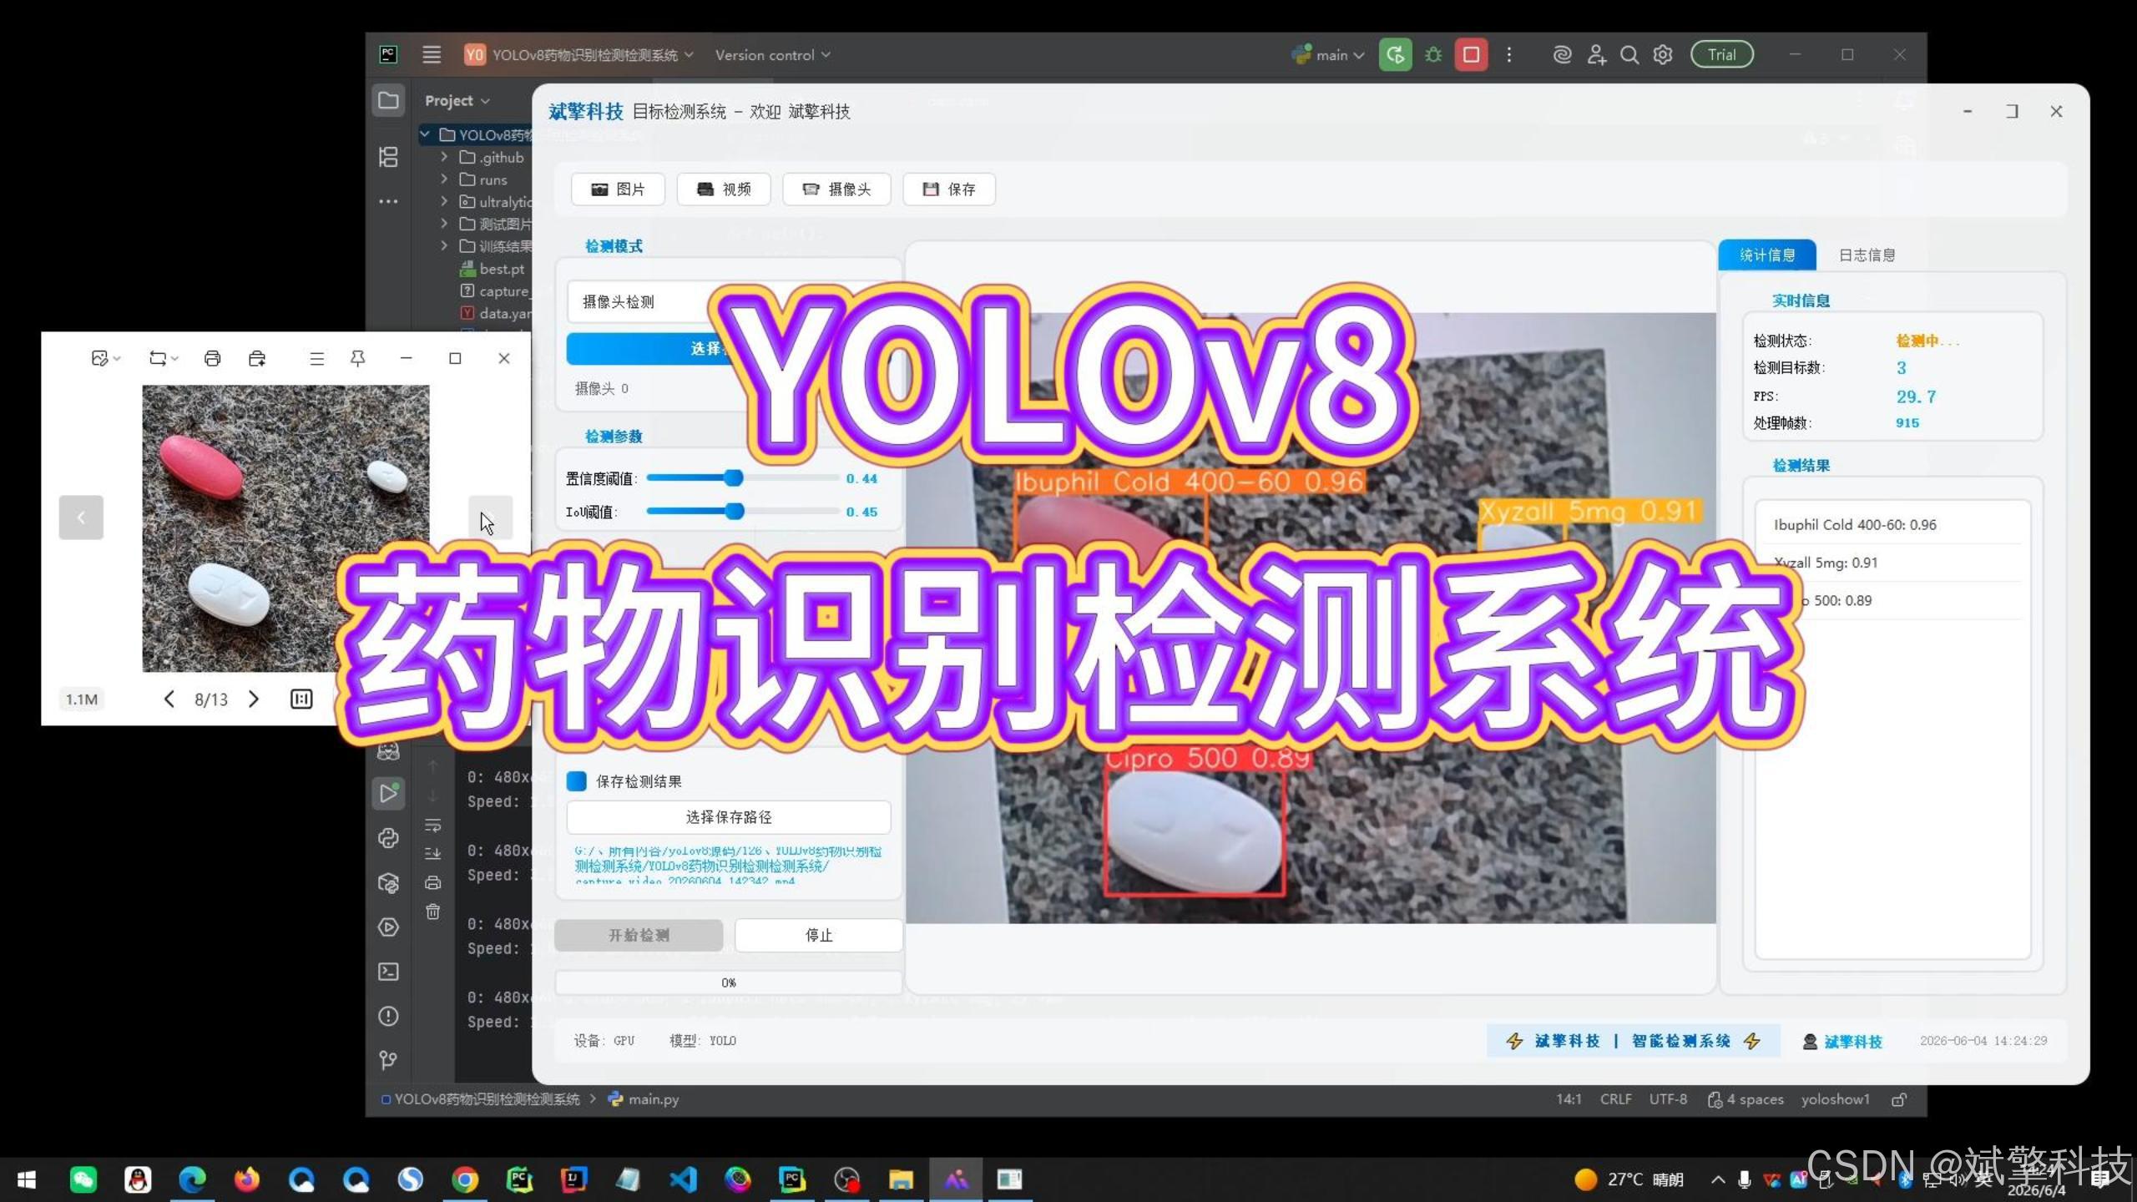Screen dimensions: 2137x1202
Task: Stop the running process in PyCharm
Action: (1471, 55)
